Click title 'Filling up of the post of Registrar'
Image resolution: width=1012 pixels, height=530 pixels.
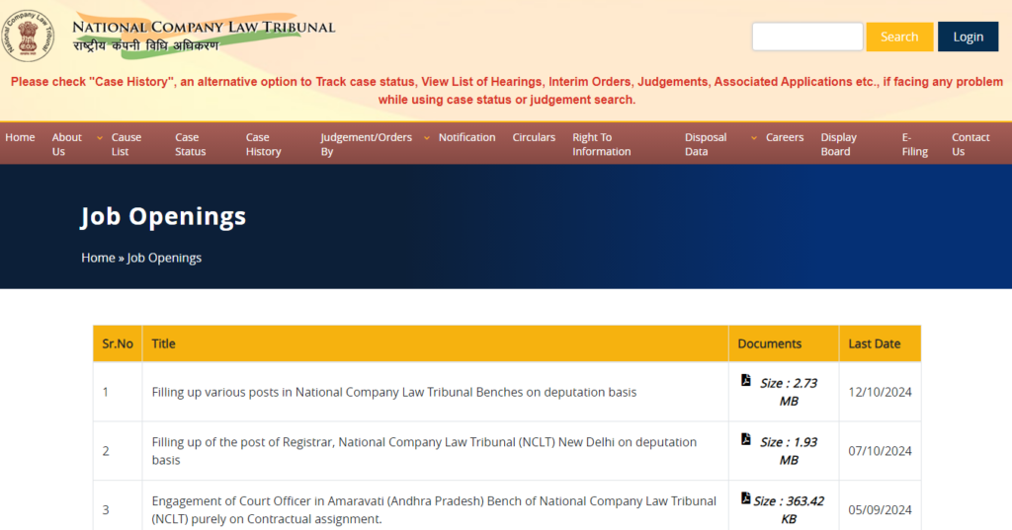coord(424,451)
